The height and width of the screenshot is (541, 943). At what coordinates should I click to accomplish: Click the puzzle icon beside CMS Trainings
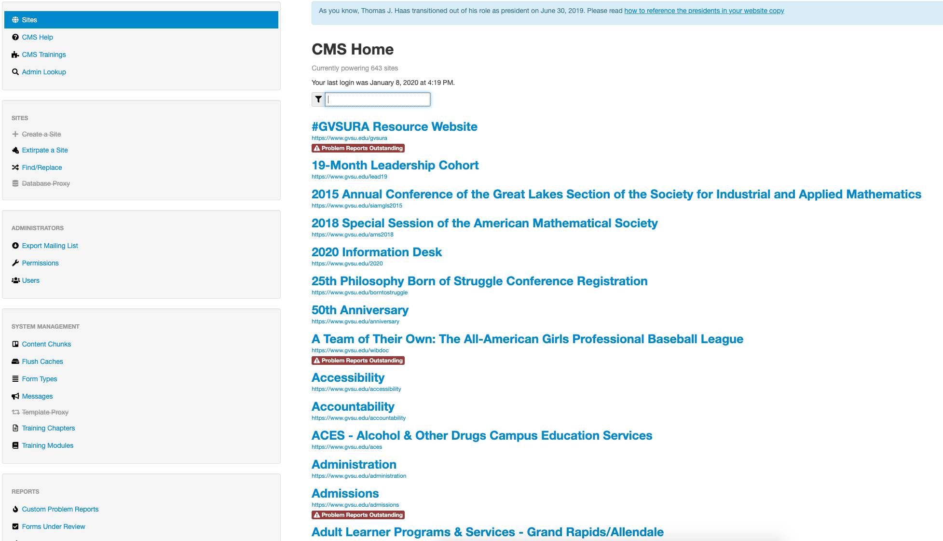pos(15,55)
